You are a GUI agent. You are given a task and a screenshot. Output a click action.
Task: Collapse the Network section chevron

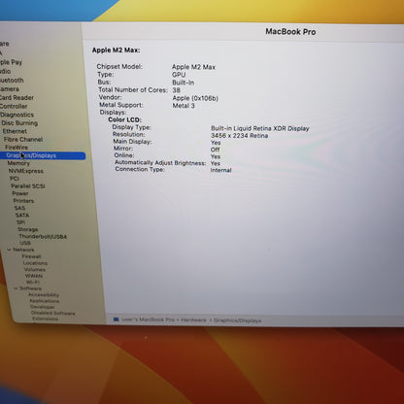coord(9,250)
